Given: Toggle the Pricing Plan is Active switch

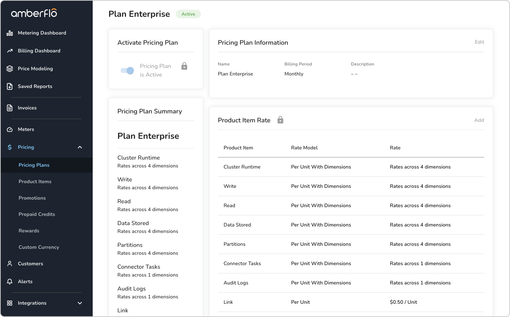Looking at the screenshot, I should pyautogui.click(x=127, y=70).
